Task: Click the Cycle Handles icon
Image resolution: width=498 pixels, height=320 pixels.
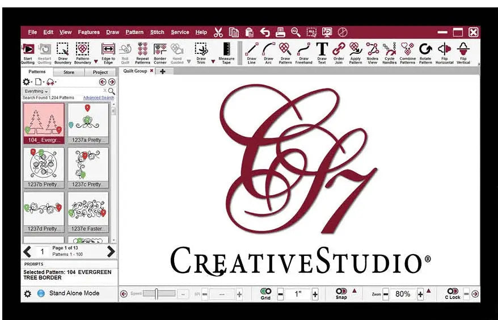Action: tap(389, 53)
